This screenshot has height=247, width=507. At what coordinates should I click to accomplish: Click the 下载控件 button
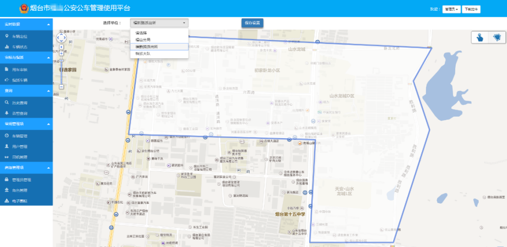[x=471, y=9]
